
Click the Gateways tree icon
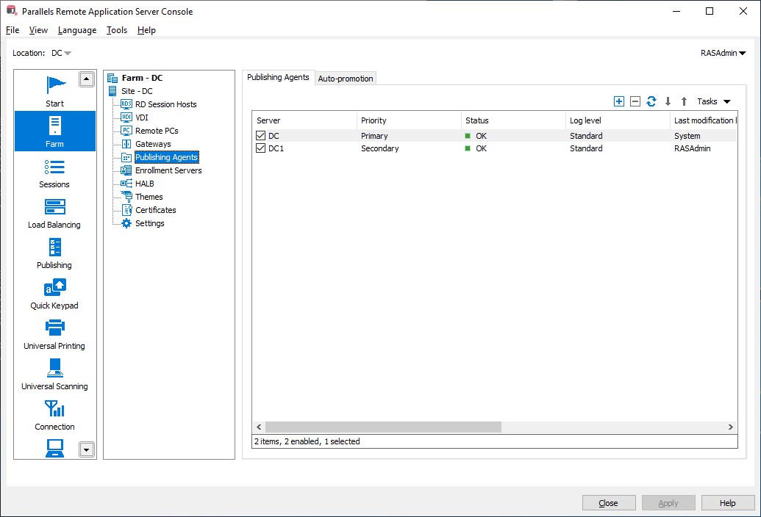(126, 144)
